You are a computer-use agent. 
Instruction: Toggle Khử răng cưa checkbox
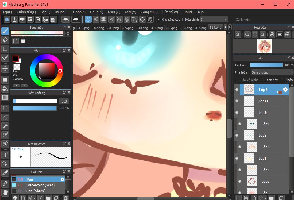pos(158,20)
